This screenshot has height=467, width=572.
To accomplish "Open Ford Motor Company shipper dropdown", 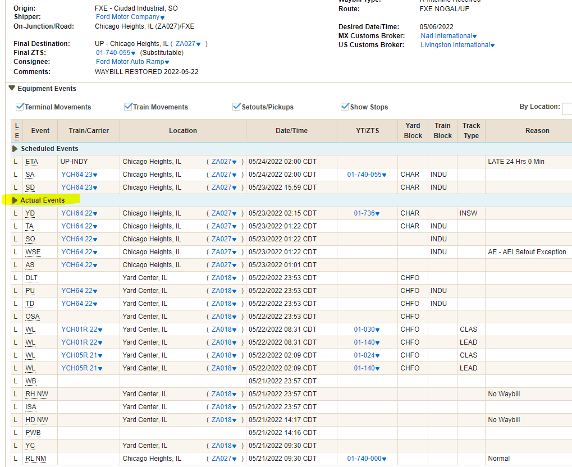I will [x=130, y=17].
